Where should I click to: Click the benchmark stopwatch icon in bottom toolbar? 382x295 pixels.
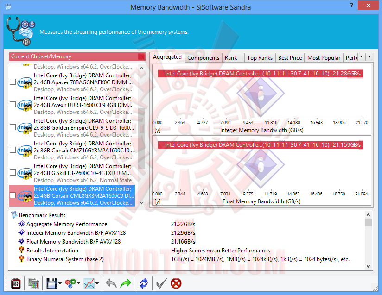pos(16,283)
